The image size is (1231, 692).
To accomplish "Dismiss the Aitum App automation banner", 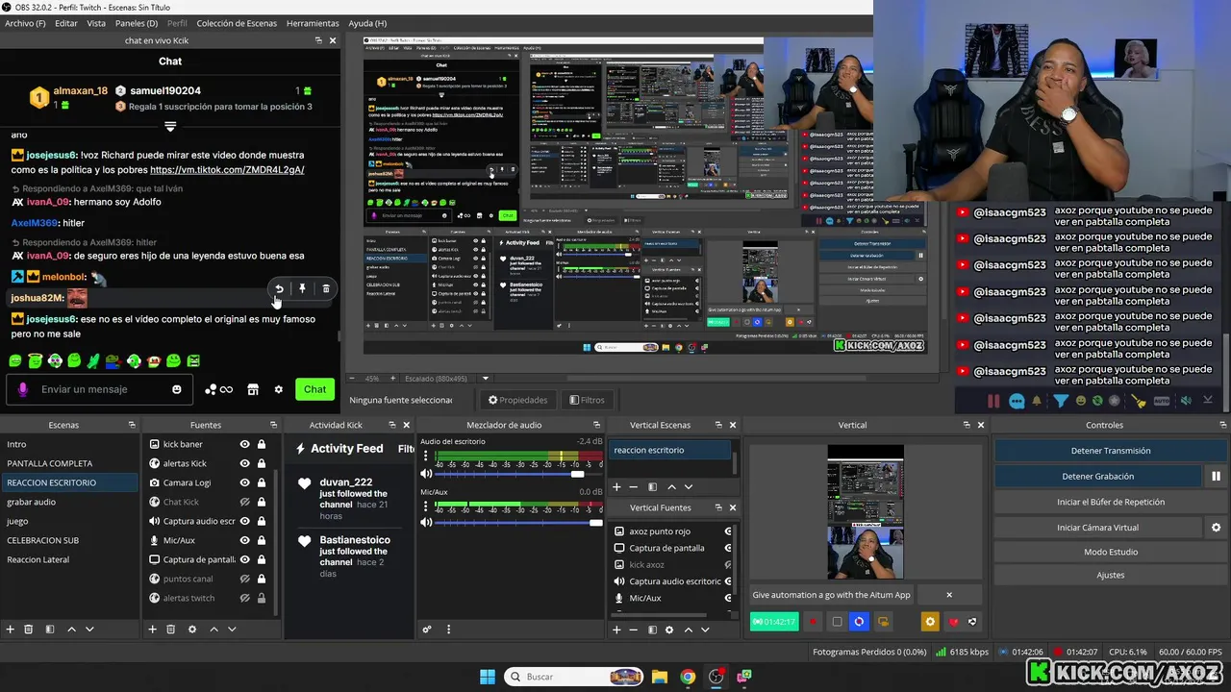I will click(948, 595).
